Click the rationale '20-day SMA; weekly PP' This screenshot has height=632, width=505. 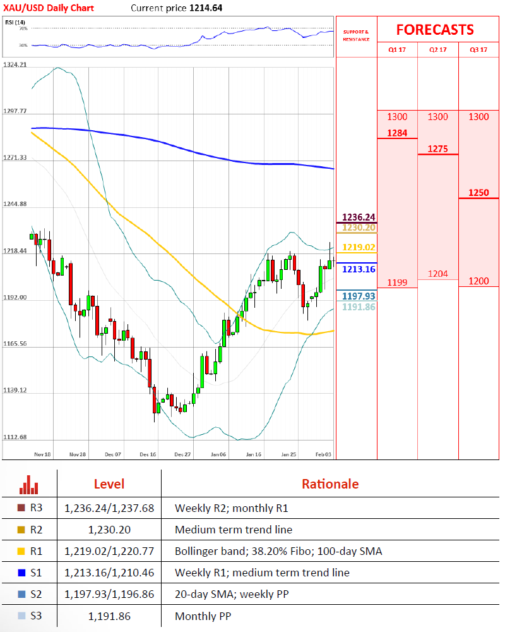click(x=232, y=595)
